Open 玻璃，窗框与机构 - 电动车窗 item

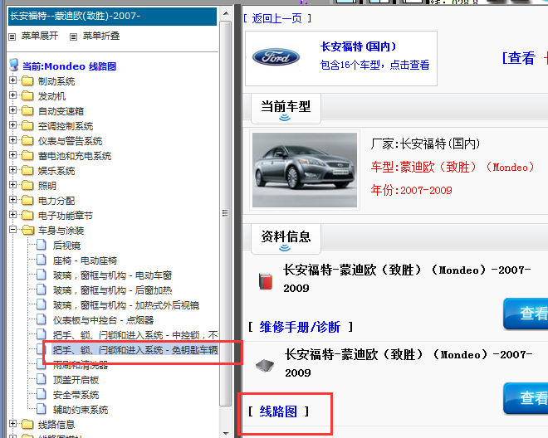tap(113, 275)
